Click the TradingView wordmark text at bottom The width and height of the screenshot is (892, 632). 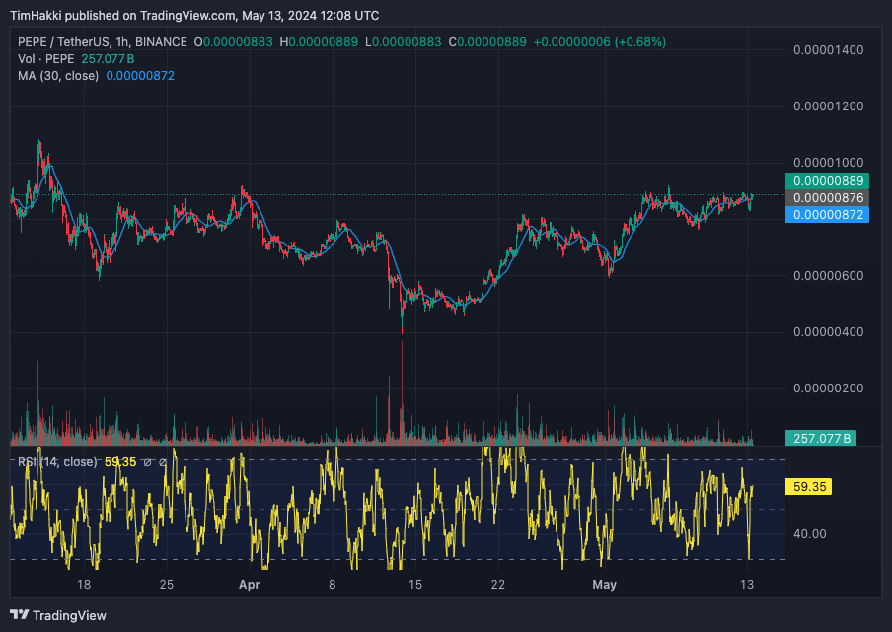point(69,616)
